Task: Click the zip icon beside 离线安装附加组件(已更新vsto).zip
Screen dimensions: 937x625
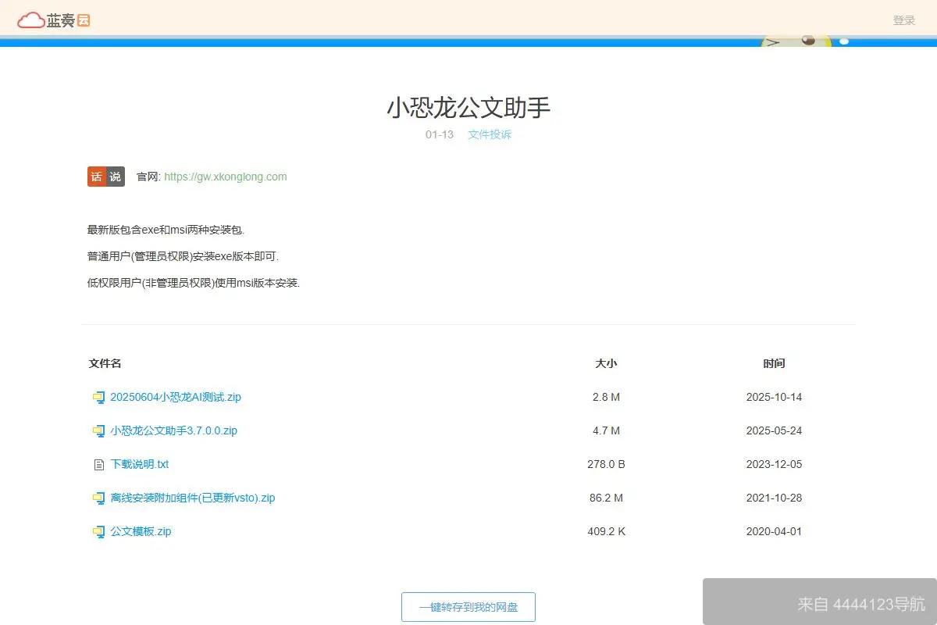Action: (x=98, y=498)
